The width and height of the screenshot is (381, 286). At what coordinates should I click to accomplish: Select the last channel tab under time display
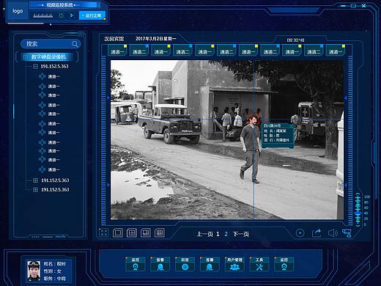[336, 51]
